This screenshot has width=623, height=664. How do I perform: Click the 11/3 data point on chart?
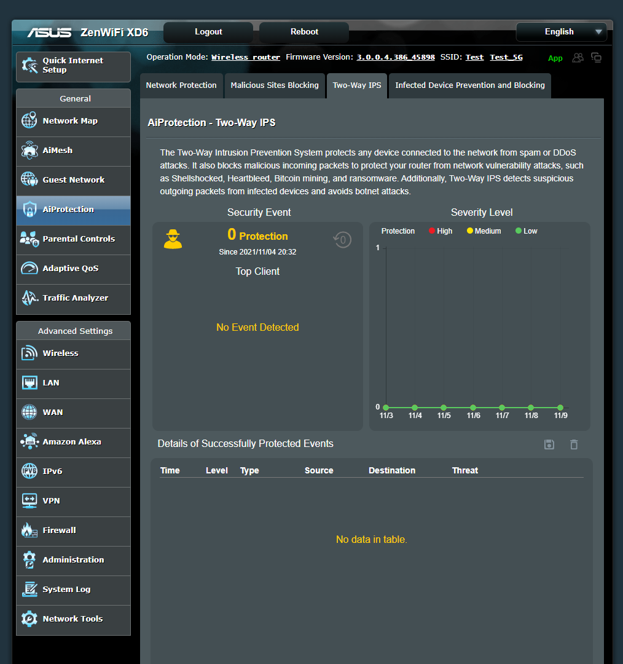[x=386, y=408]
